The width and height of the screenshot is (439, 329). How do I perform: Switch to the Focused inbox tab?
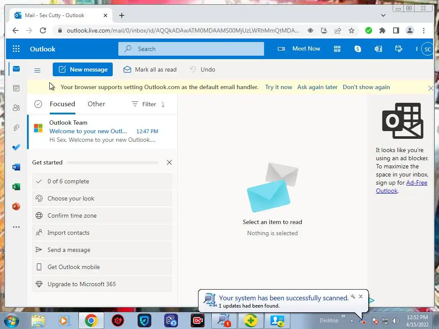63,104
